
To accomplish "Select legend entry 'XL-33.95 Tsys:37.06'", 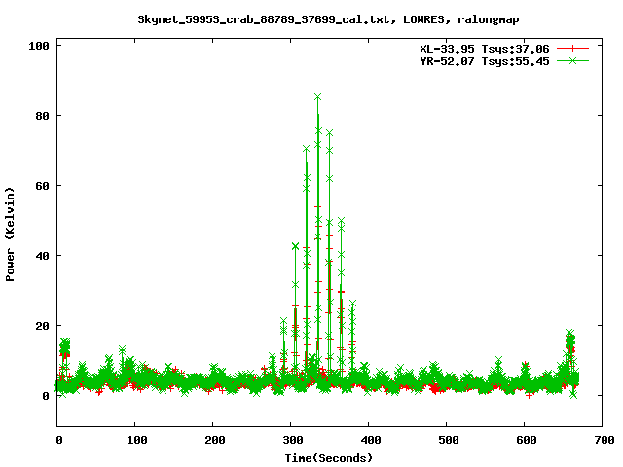I will tap(485, 49).
